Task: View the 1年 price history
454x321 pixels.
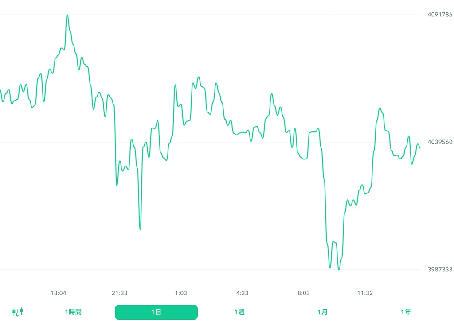Action: click(406, 312)
